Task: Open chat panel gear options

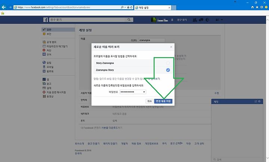Action: pos(259,102)
